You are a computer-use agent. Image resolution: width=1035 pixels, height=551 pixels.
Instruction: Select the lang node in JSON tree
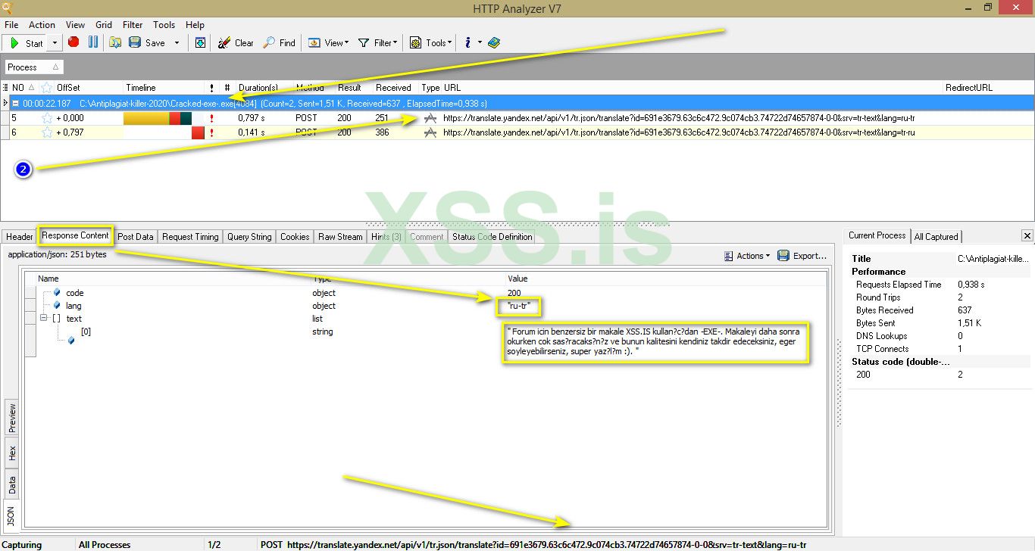coord(73,306)
